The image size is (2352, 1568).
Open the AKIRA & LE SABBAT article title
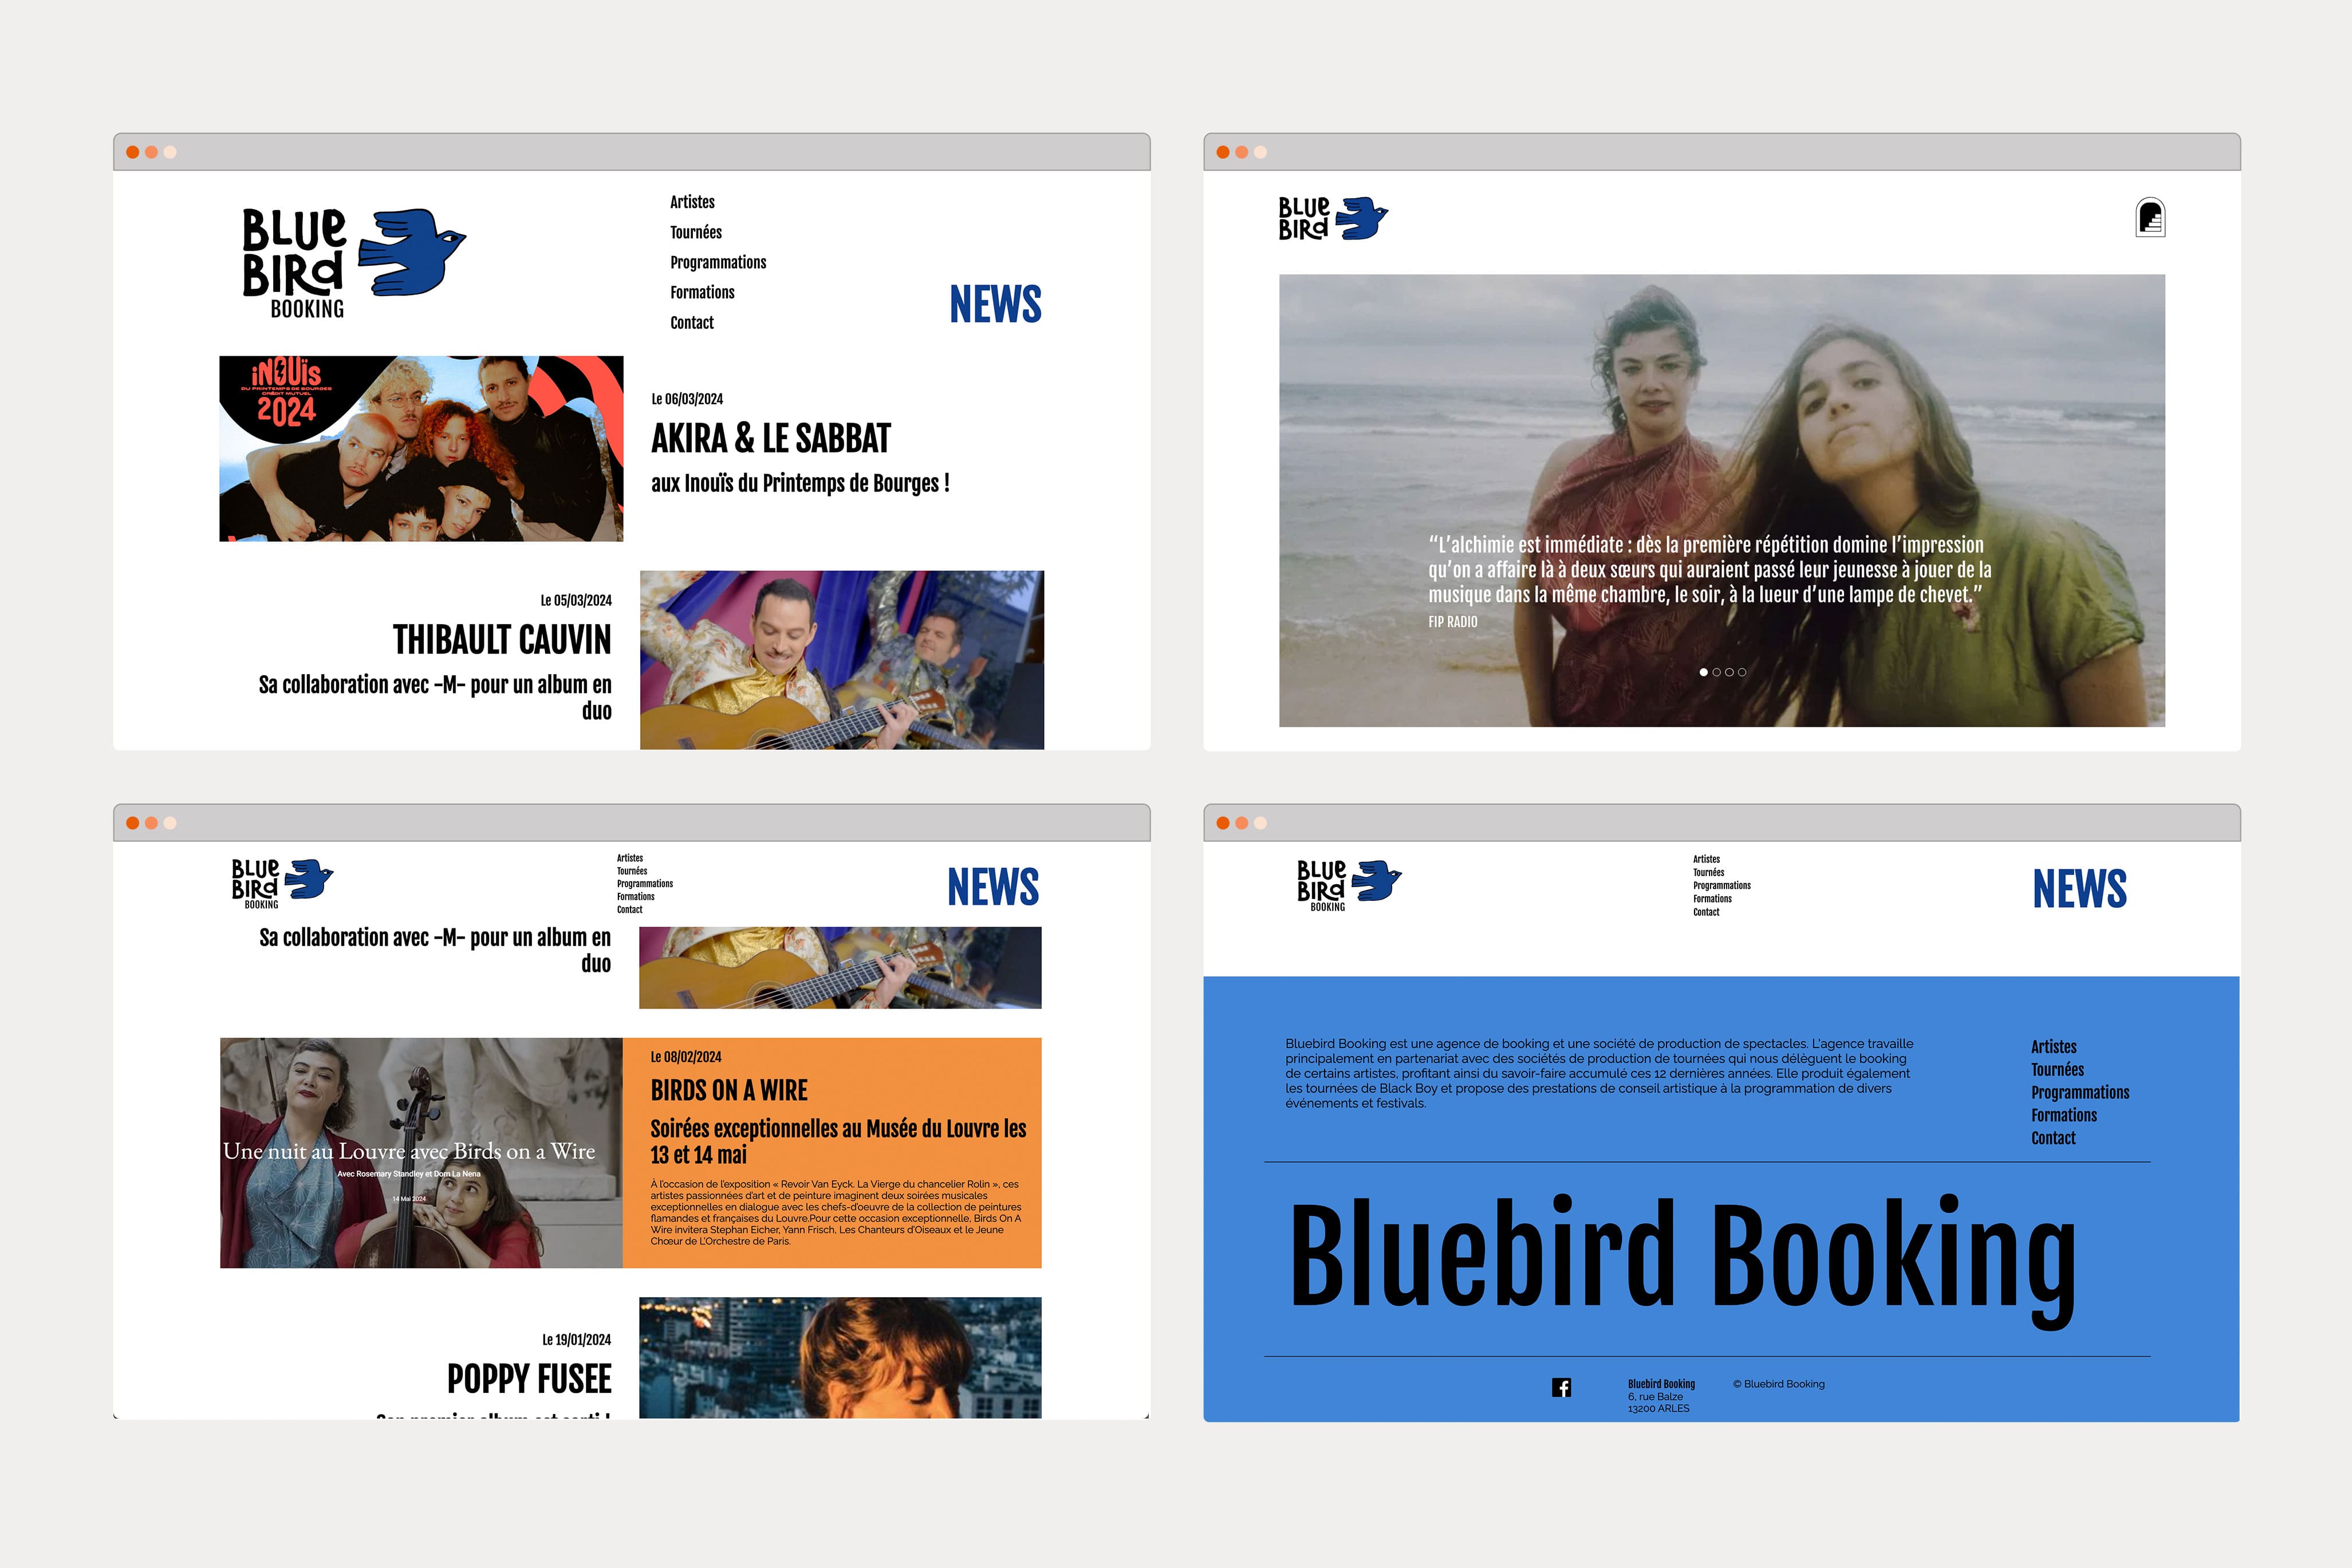tap(771, 438)
